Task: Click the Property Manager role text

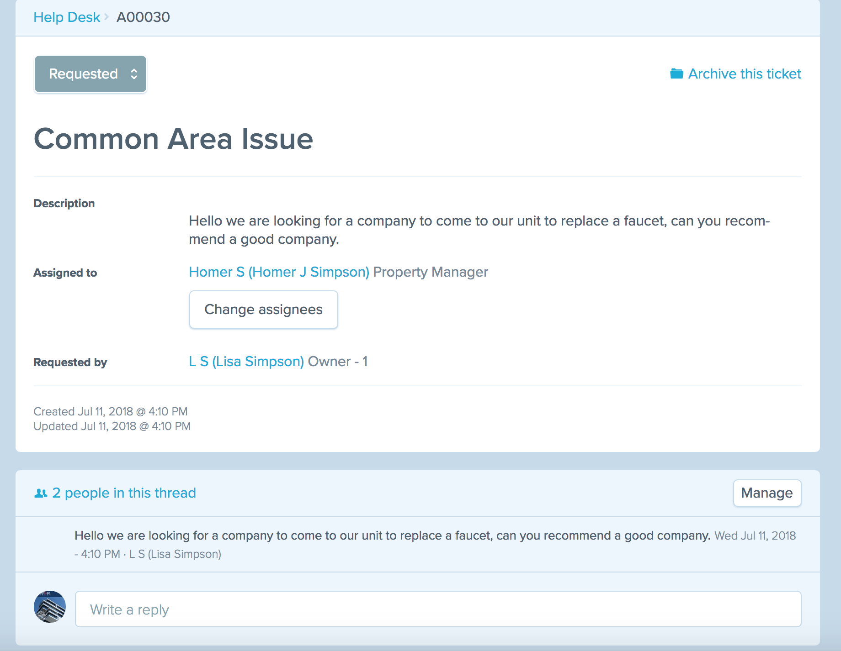Action: point(431,272)
